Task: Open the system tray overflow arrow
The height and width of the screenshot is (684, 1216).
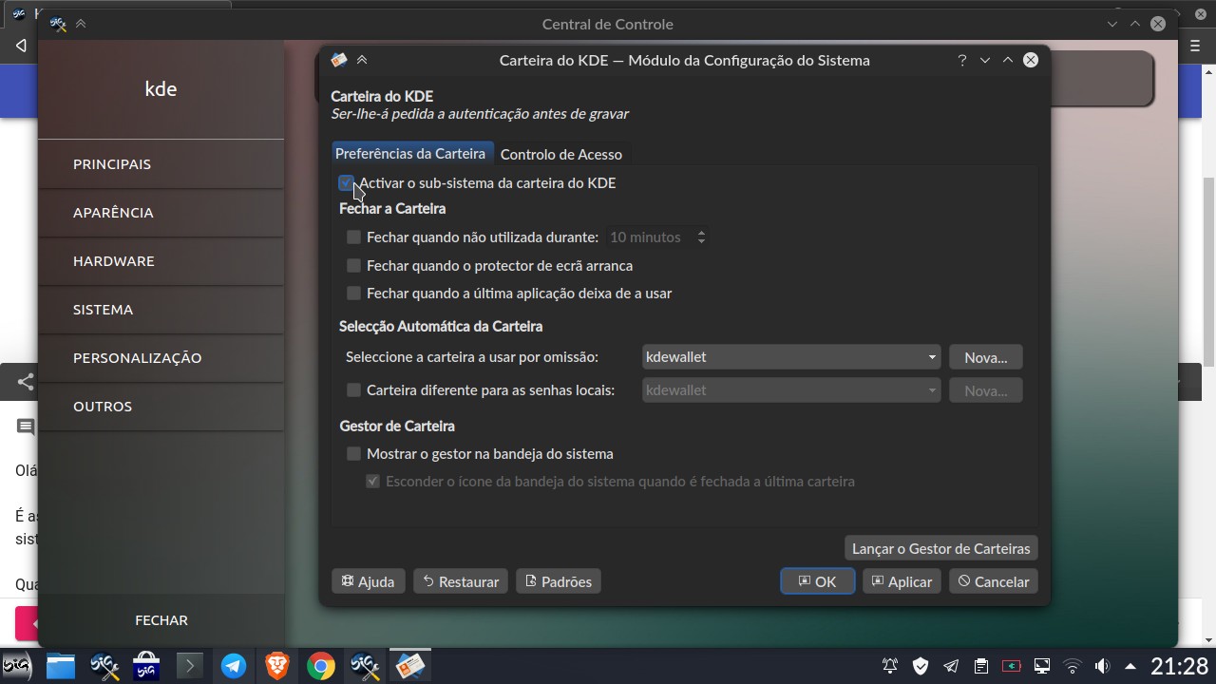Action: (x=1130, y=666)
